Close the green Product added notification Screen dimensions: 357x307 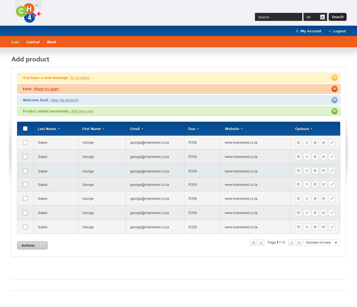(334, 111)
